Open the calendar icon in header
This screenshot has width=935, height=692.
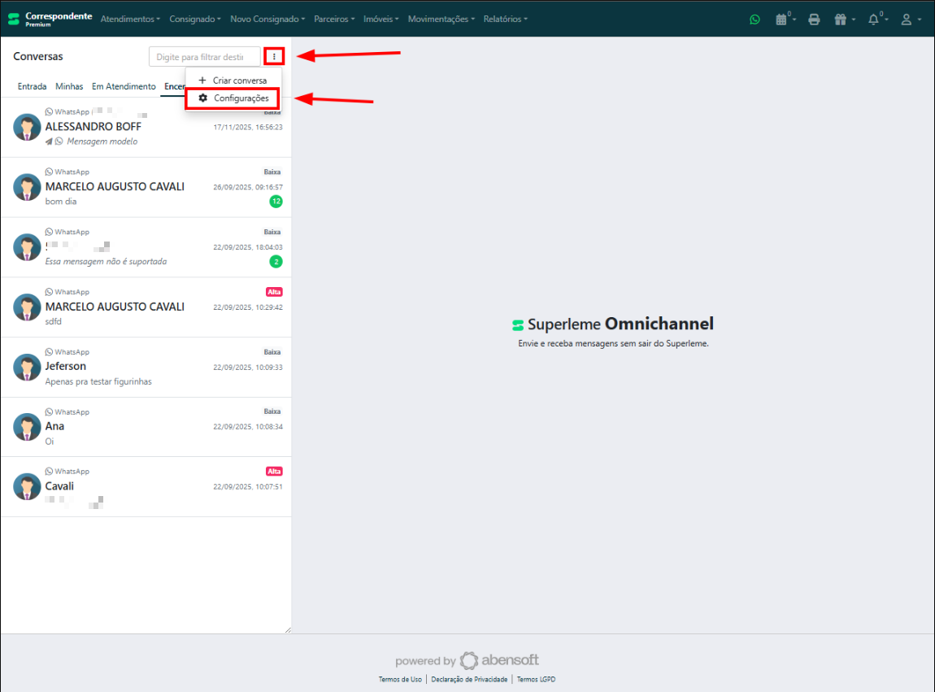coord(783,20)
